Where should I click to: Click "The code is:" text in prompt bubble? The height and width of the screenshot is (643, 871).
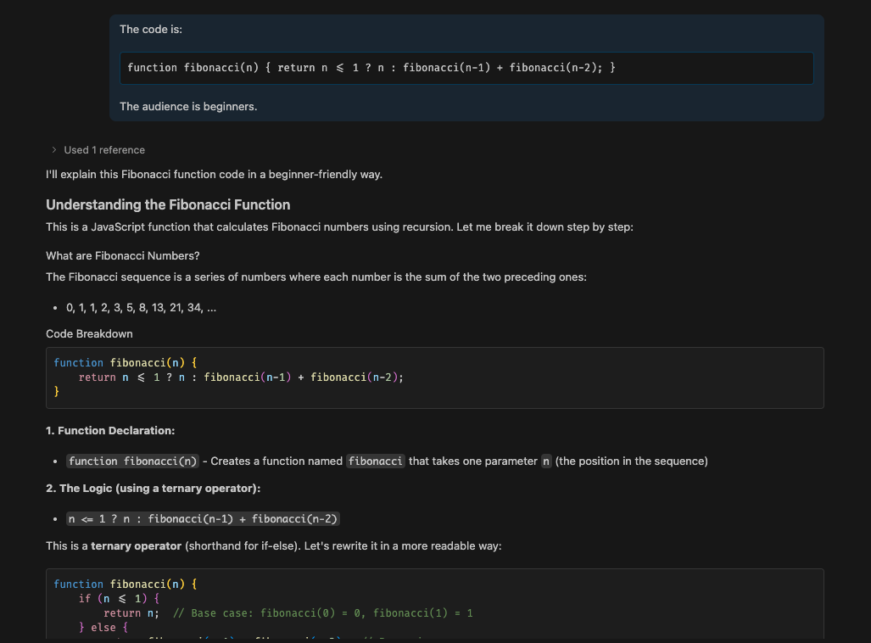tap(150, 30)
